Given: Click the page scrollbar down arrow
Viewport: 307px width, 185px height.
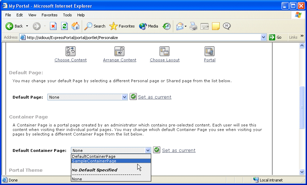Looking at the screenshot, I should pos(302,172).
